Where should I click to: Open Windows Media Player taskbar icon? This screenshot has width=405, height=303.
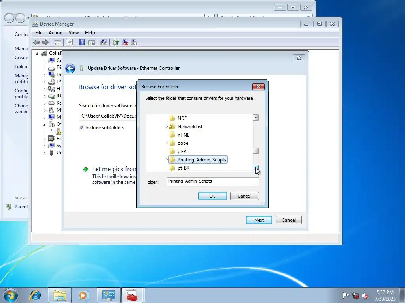pyautogui.click(x=83, y=295)
